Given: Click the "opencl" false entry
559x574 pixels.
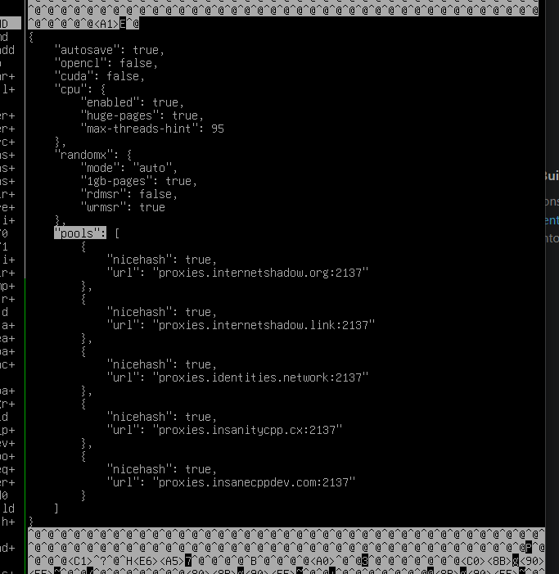Looking at the screenshot, I should tap(106, 63).
